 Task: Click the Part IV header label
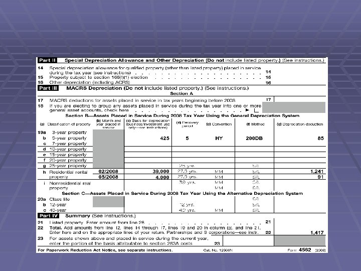coord(48,216)
